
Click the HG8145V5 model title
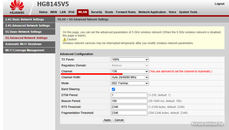[53, 4]
